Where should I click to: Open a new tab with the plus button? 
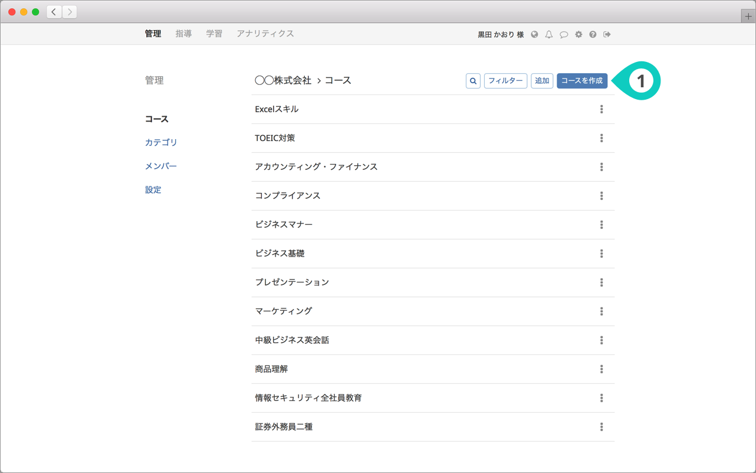(748, 17)
